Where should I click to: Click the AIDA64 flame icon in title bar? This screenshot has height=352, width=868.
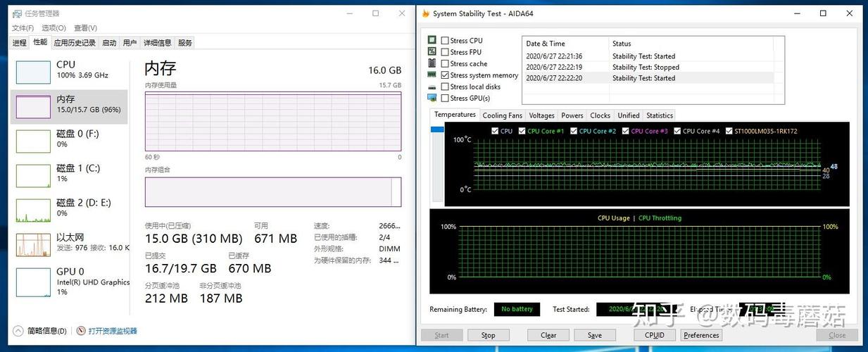click(x=425, y=13)
